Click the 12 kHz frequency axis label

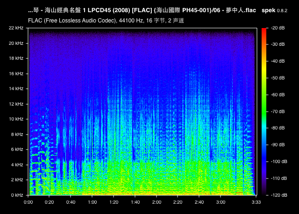[16, 104]
